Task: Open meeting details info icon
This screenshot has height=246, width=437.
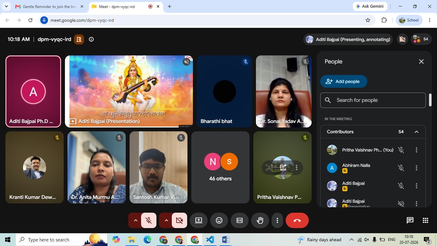Action: click(x=91, y=39)
